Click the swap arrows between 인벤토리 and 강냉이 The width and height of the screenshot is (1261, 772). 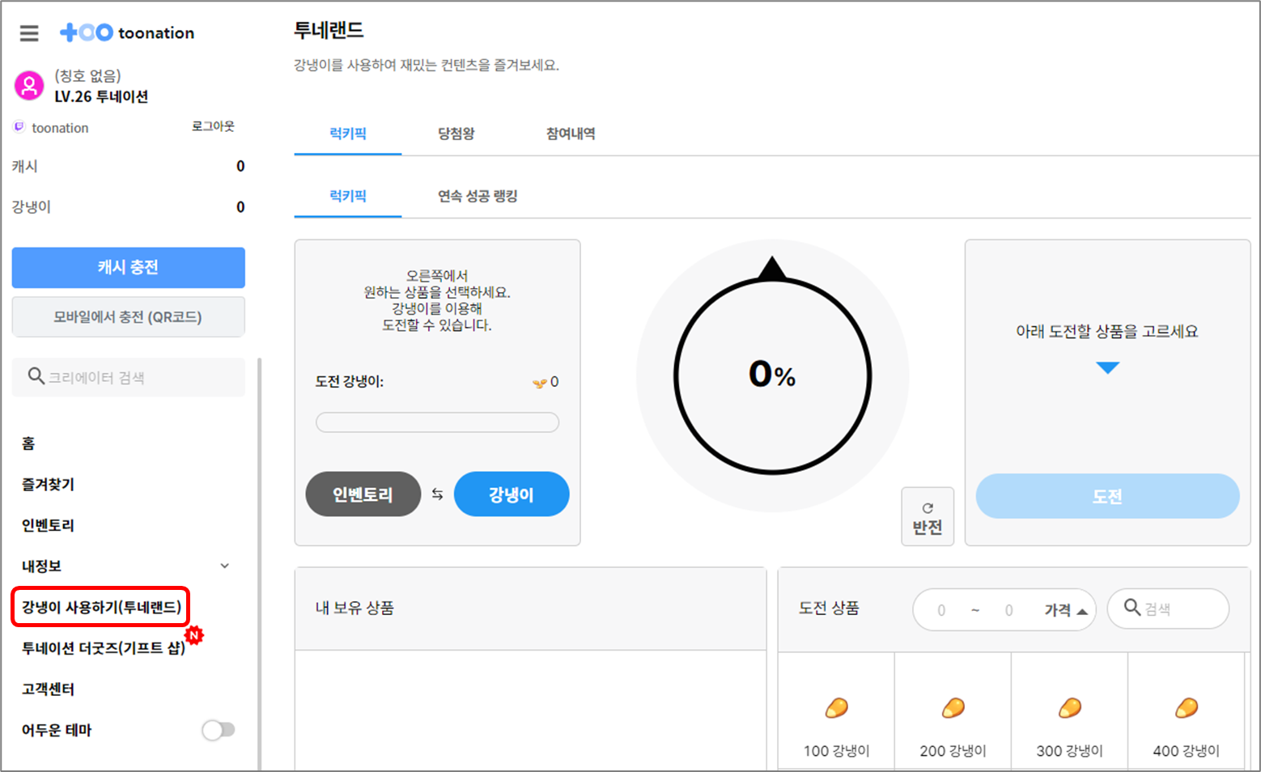[437, 494]
